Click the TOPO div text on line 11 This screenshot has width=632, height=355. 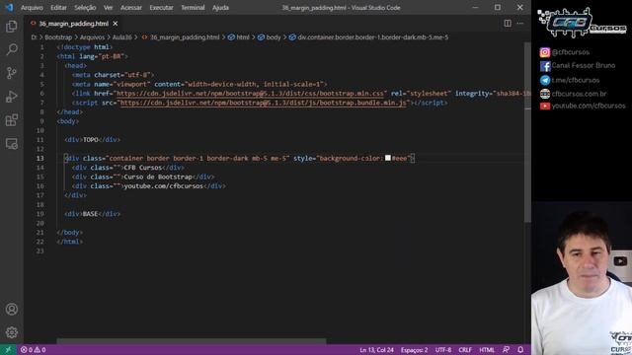pos(91,140)
